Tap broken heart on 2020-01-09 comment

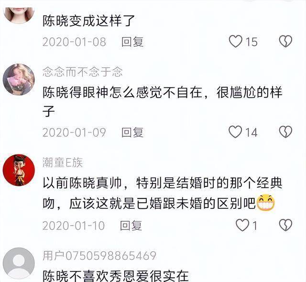(285, 131)
